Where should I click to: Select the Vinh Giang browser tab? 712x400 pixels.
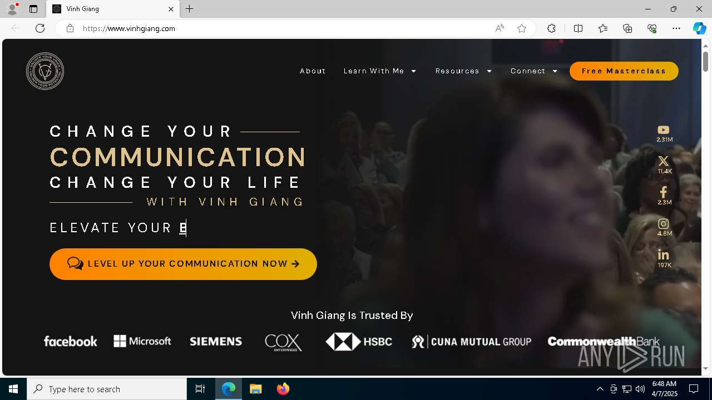(113, 9)
